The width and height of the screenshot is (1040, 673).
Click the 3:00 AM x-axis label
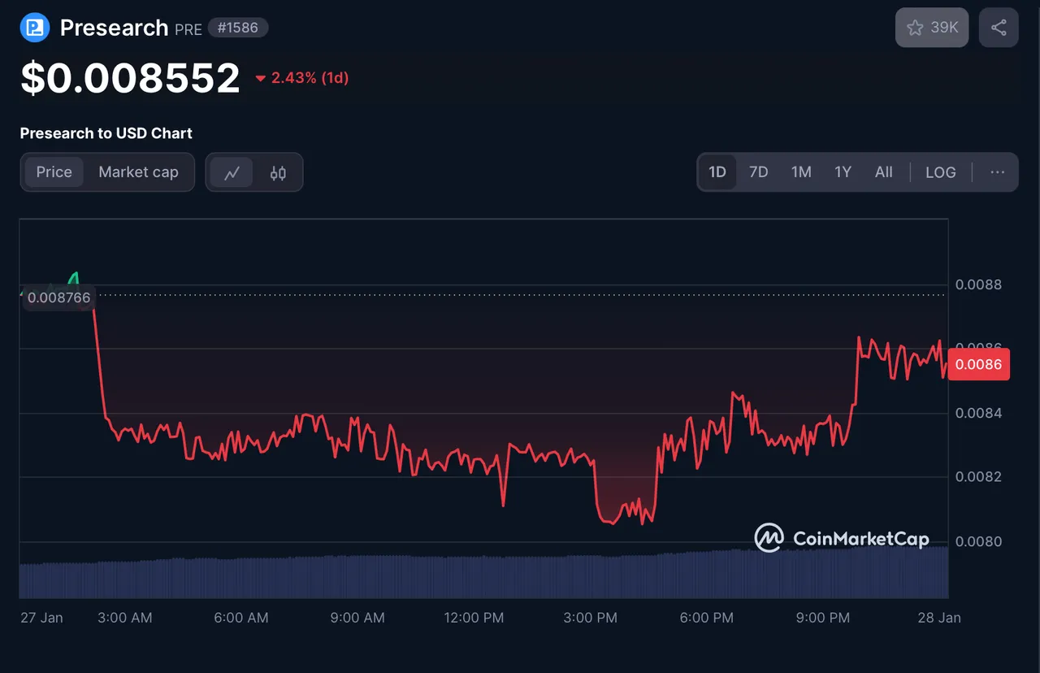click(x=125, y=618)
